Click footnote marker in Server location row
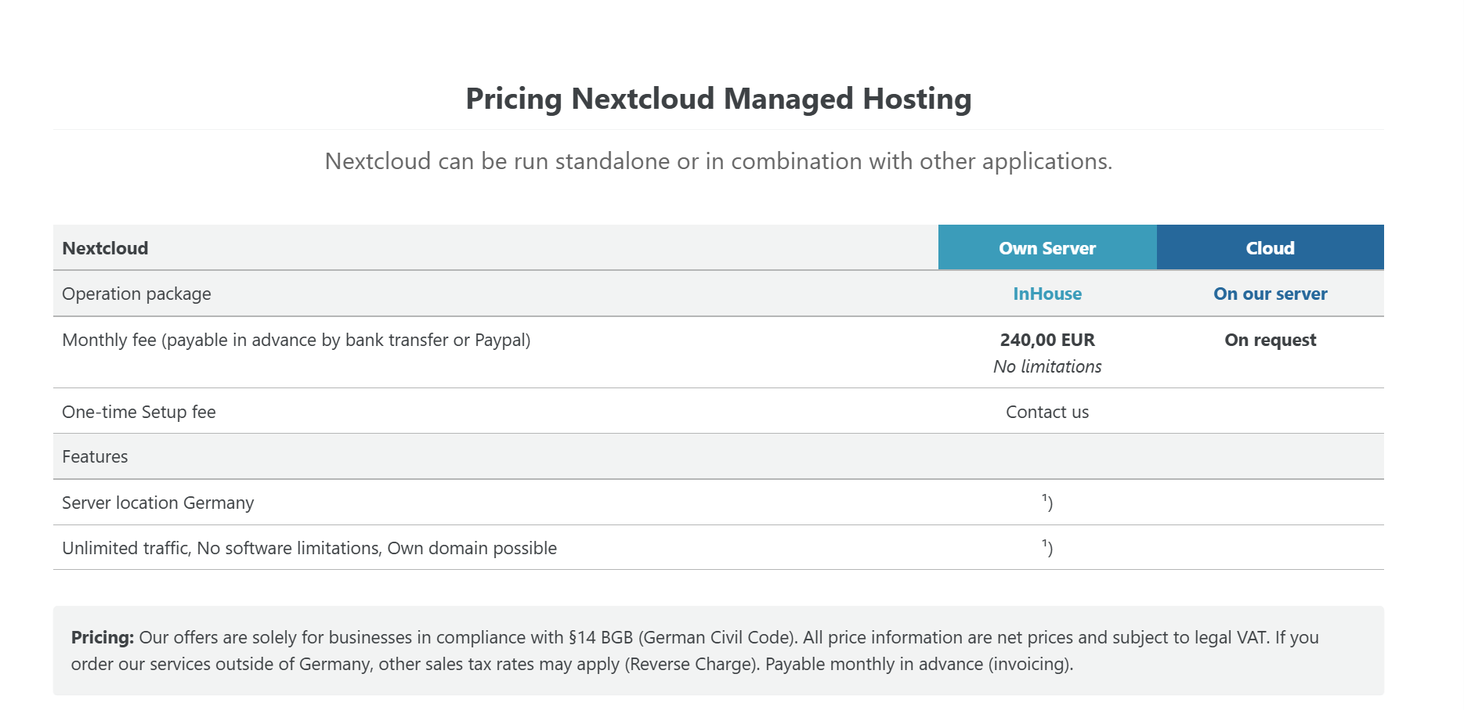Screen dimensions: 1464x710 pyautogui.click(x=1047, y=502)
